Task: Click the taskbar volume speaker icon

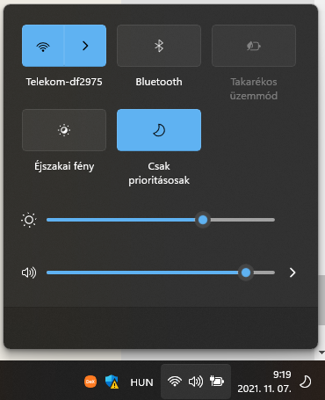Action: [196, 382]
